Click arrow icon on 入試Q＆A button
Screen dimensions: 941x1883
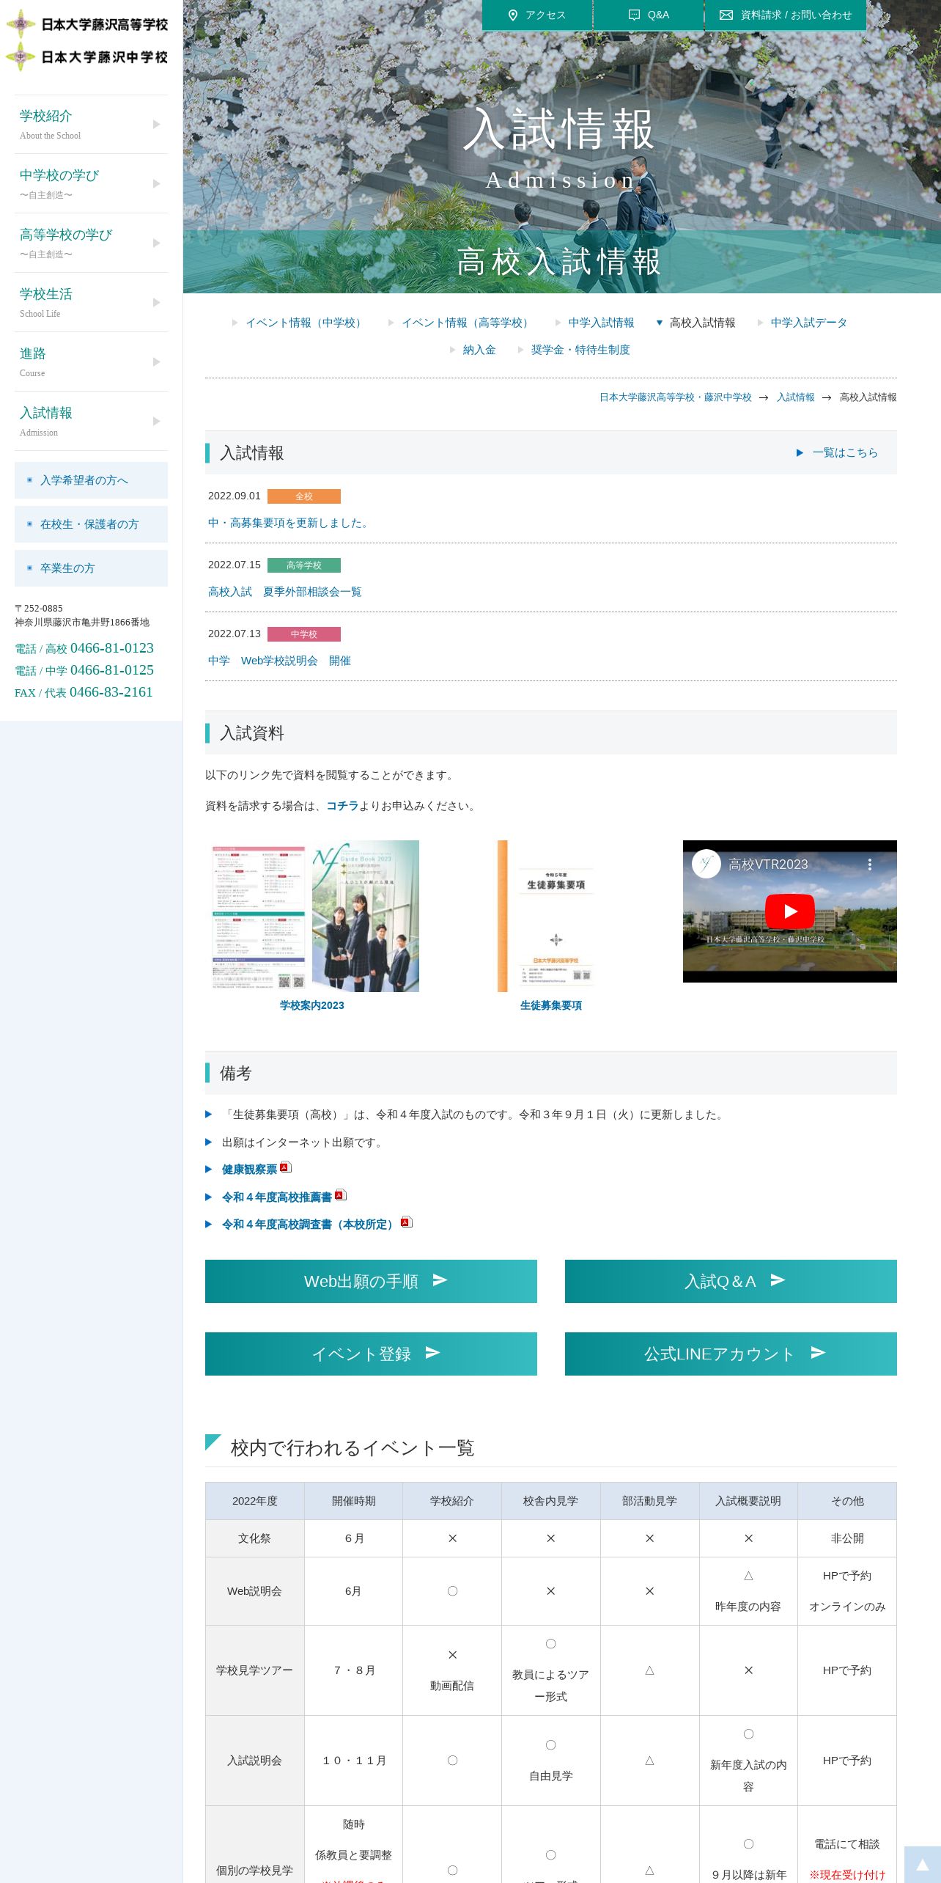click(x=778, y=1280)
